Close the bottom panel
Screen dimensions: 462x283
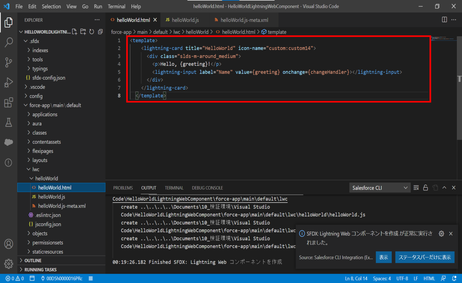pyautogui.click(x=454, y=188)
